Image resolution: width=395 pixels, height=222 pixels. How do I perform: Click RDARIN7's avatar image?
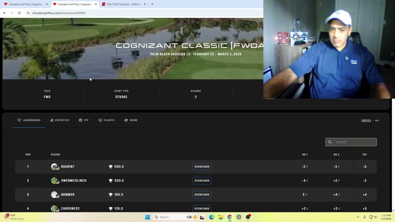(x=55, y=167)
